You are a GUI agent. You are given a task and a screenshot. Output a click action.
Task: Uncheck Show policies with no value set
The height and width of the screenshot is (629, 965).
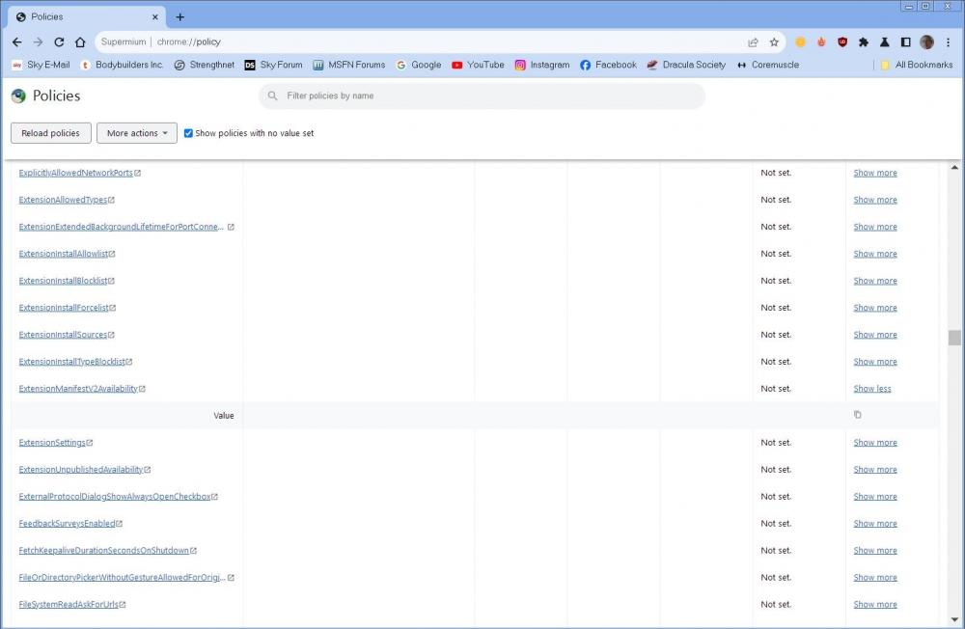188,133
